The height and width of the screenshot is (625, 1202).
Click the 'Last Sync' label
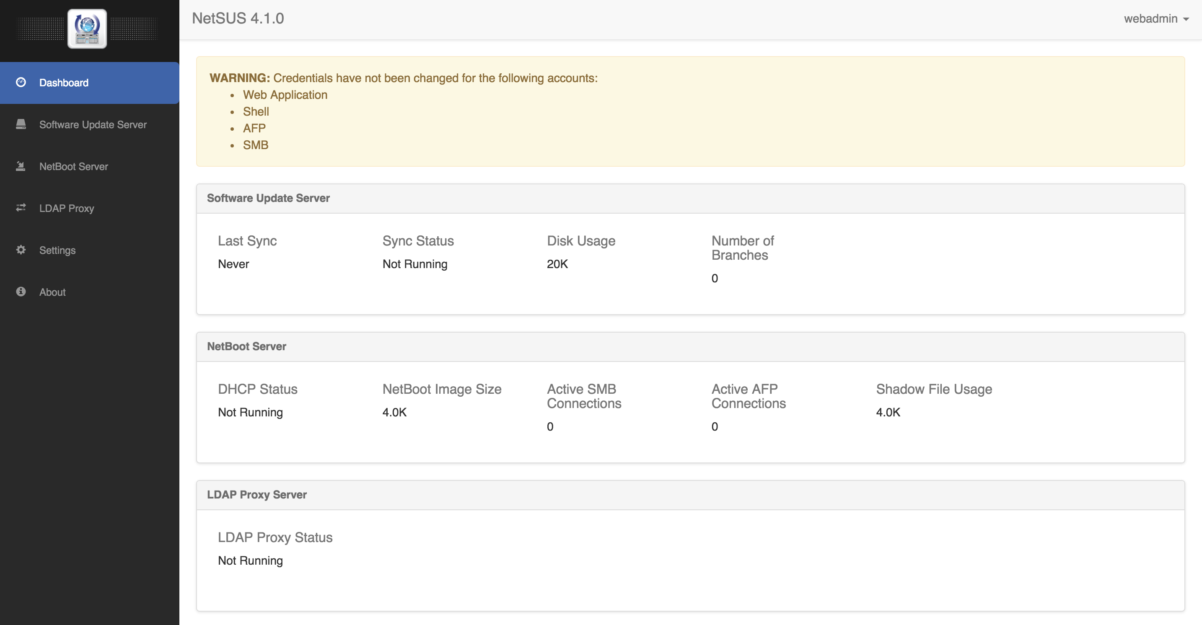tap(247, 241)
